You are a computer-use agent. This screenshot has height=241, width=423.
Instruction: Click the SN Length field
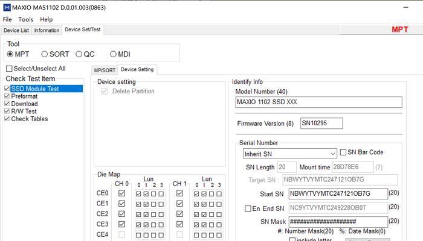(x=287, y=167)
